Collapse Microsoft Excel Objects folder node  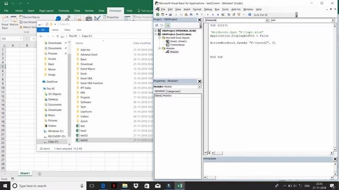(159, 37)
